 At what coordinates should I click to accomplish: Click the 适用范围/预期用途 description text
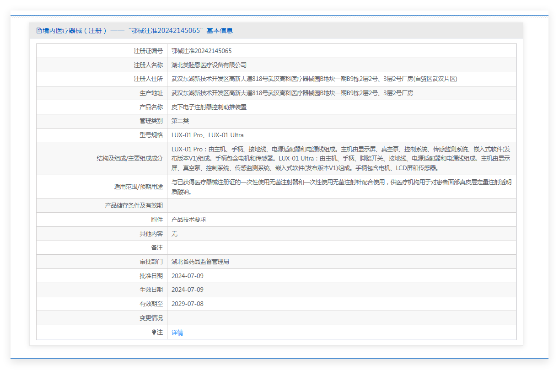[341, 187]
